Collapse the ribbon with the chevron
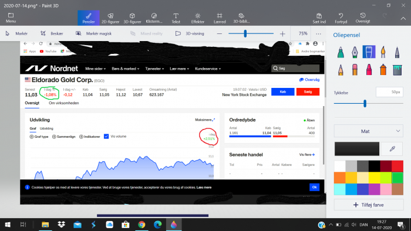Viewport: 411px width, 231px height. click(403, 18)
